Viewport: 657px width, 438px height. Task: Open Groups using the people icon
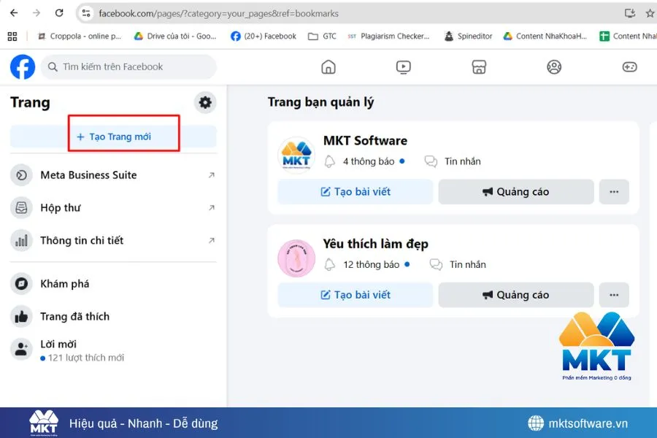553,66
